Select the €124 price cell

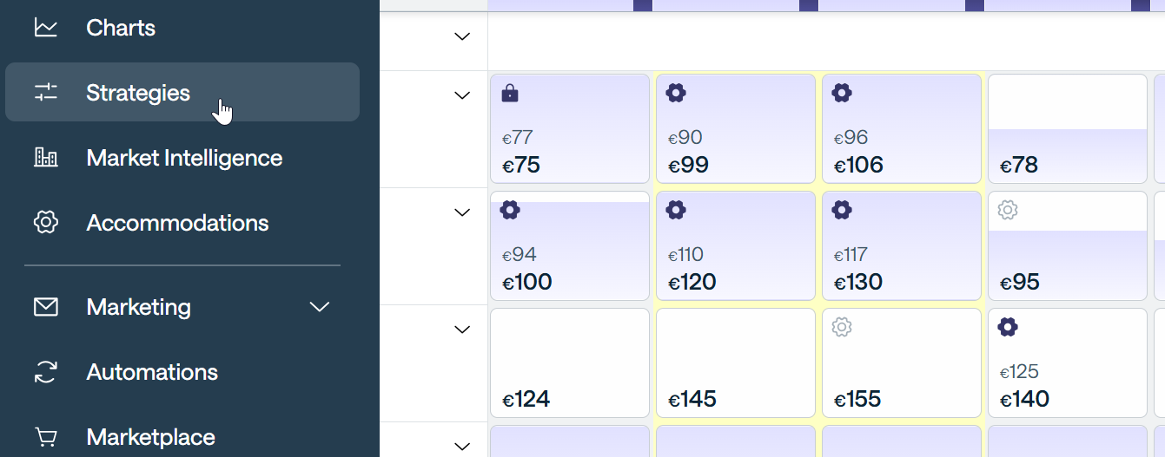pos(569,362)
